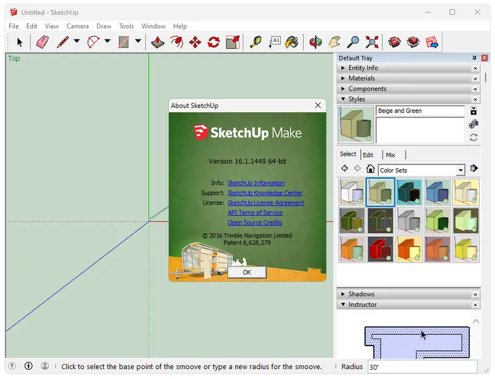Screen dimensions: 495x379
Task: Select the Zoom magnifier tool
Action: [353, 42]
